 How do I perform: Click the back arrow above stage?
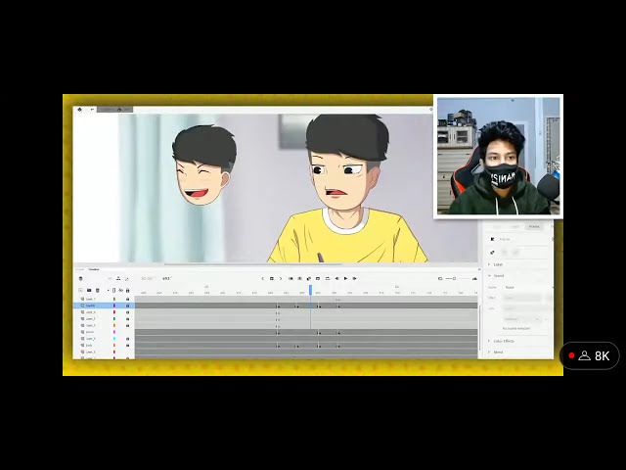point(92,109)
